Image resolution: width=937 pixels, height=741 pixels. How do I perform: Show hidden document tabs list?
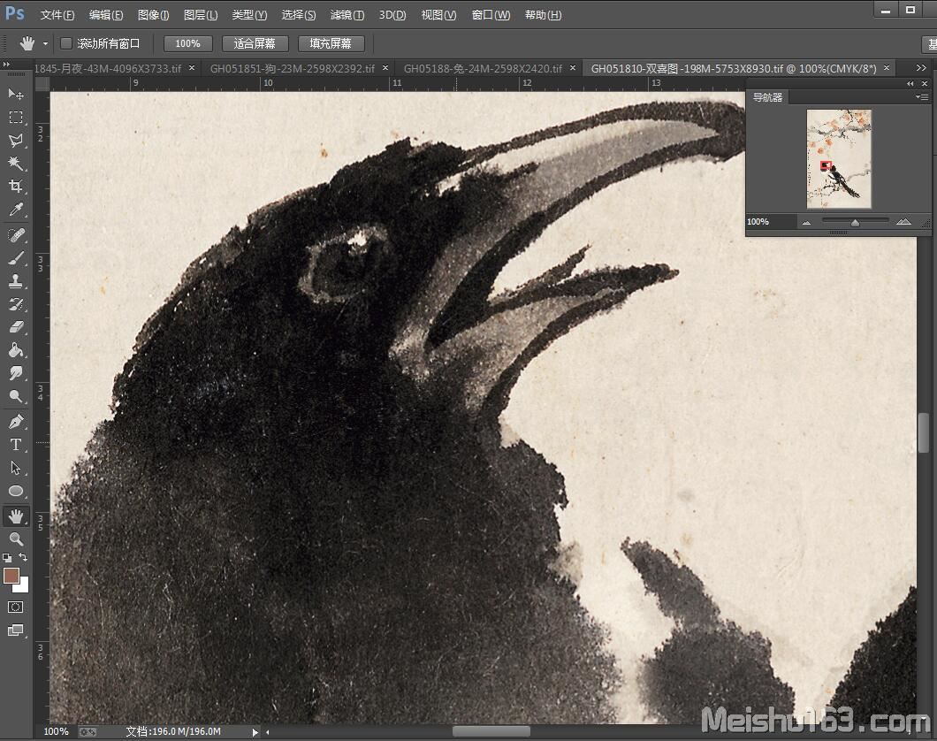point(921,67)
